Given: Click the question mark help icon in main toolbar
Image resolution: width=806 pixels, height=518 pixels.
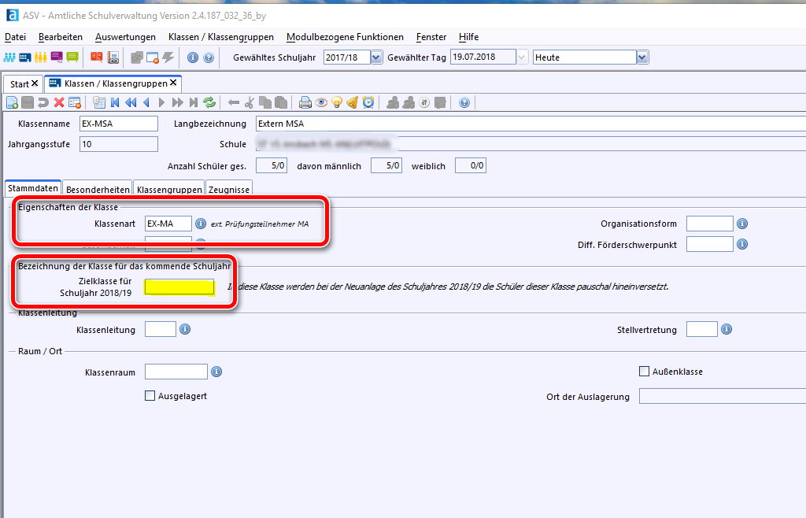Looking at the screenshot, I should tap(208, 57).
